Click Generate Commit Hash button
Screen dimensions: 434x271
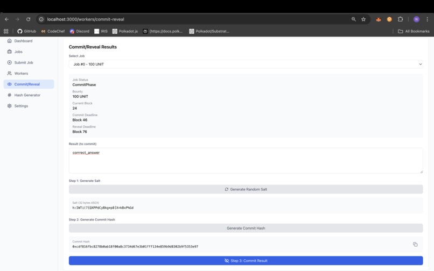[x=246, y=228]
